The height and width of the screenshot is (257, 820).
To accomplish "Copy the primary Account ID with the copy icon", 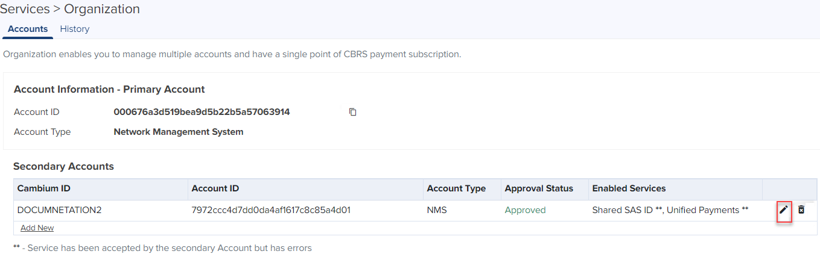I will point(353,112).
